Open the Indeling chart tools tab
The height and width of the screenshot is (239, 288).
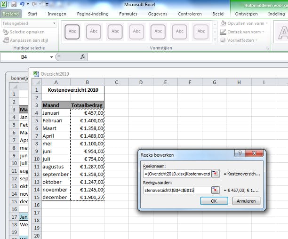tap(276, 14)
